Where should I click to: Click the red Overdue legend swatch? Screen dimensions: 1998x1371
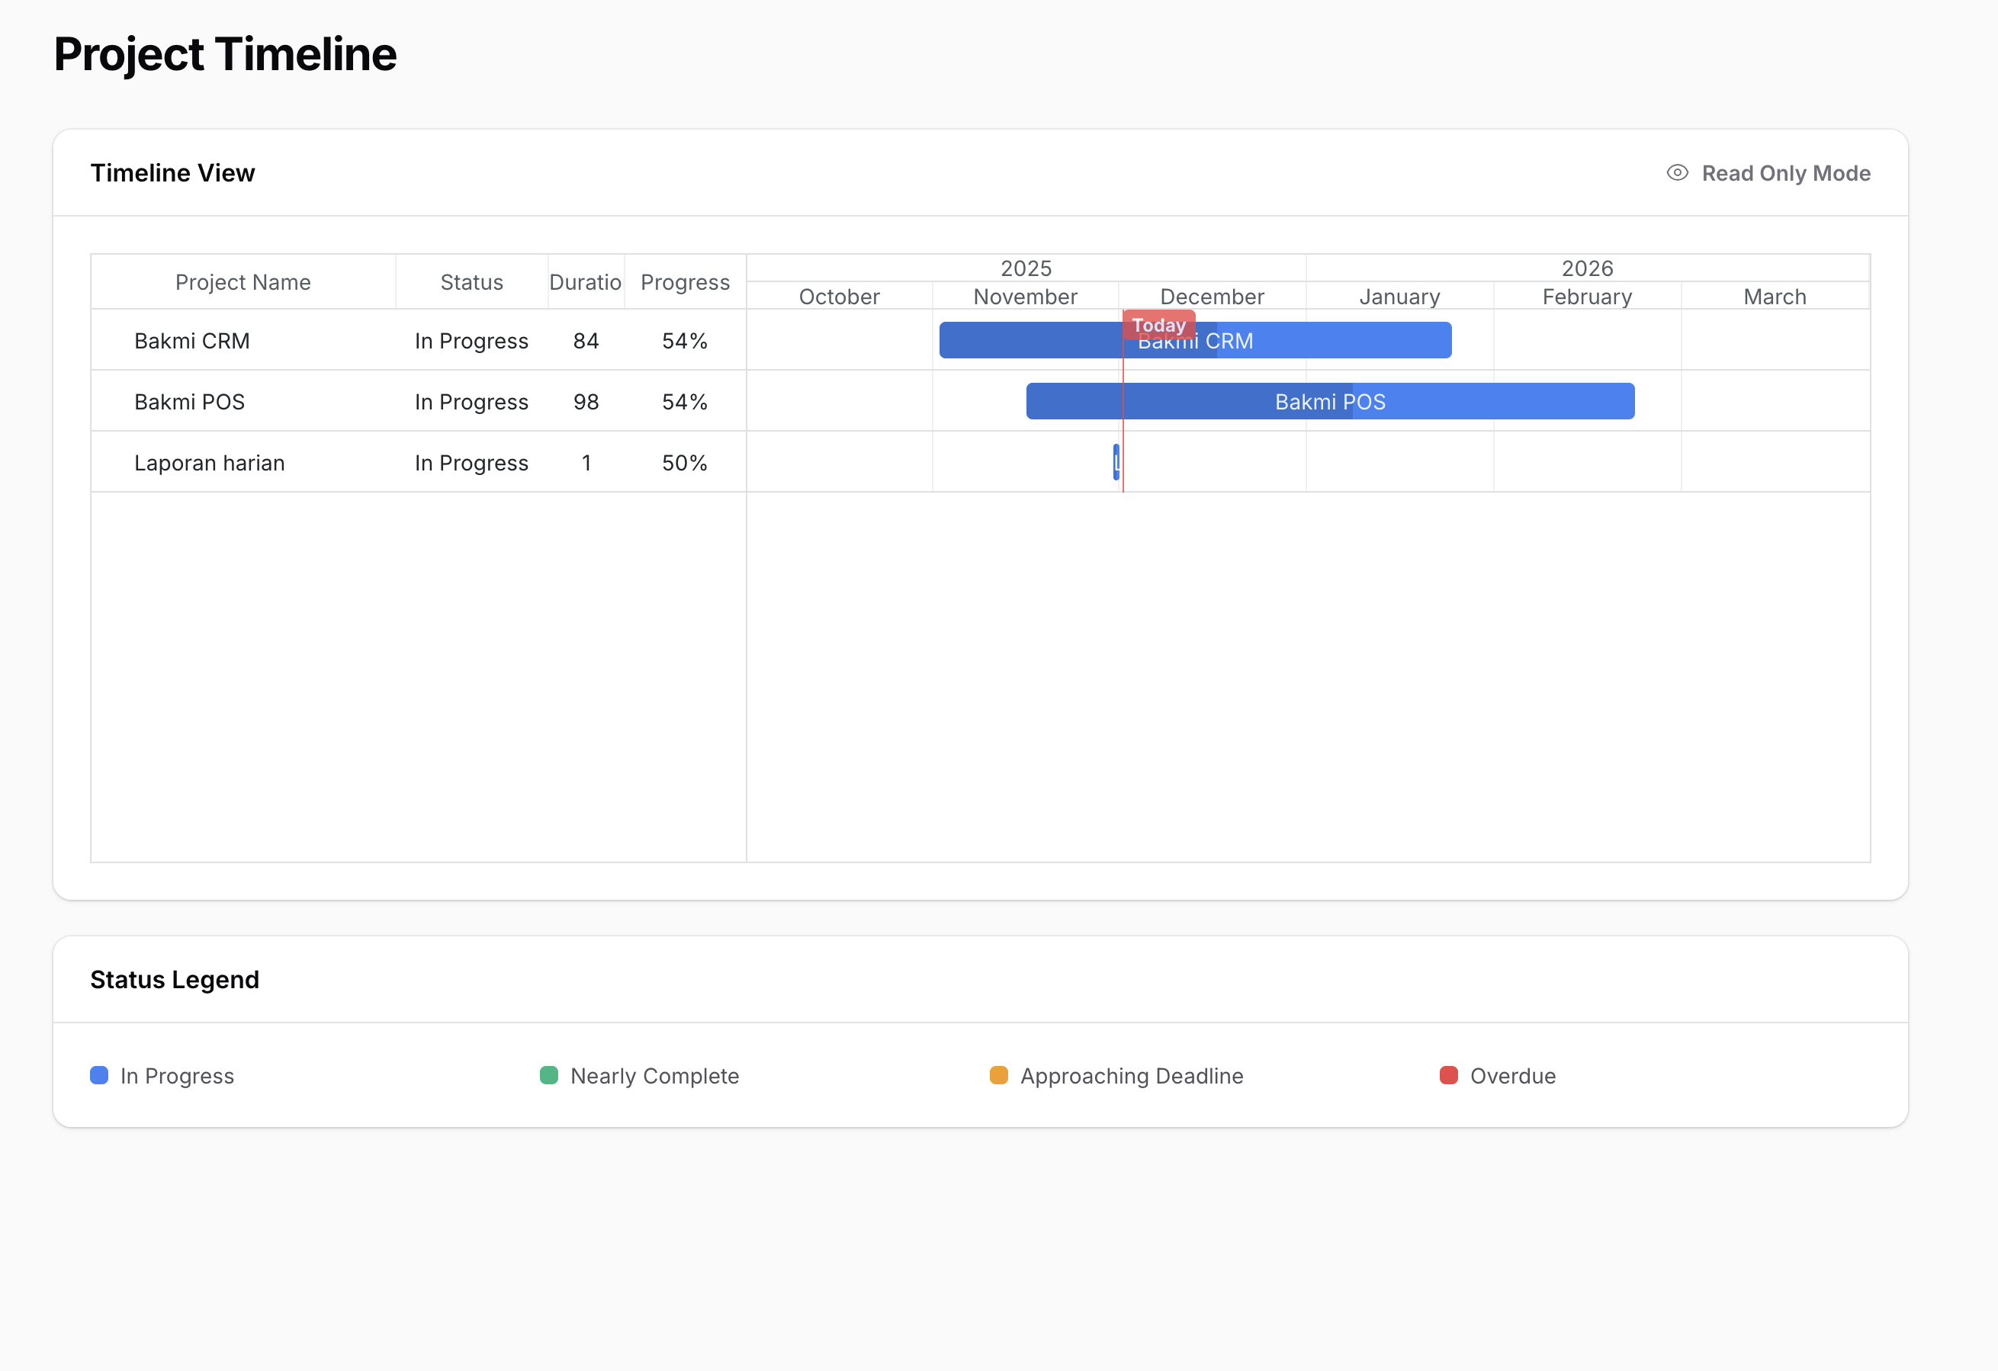1447,1075
